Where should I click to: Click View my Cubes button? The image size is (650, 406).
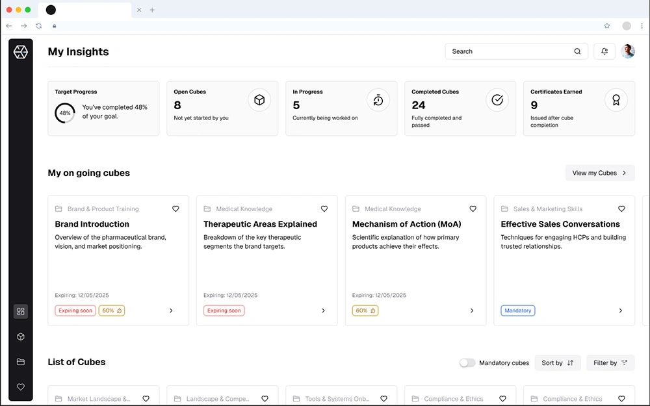[600, 173]
